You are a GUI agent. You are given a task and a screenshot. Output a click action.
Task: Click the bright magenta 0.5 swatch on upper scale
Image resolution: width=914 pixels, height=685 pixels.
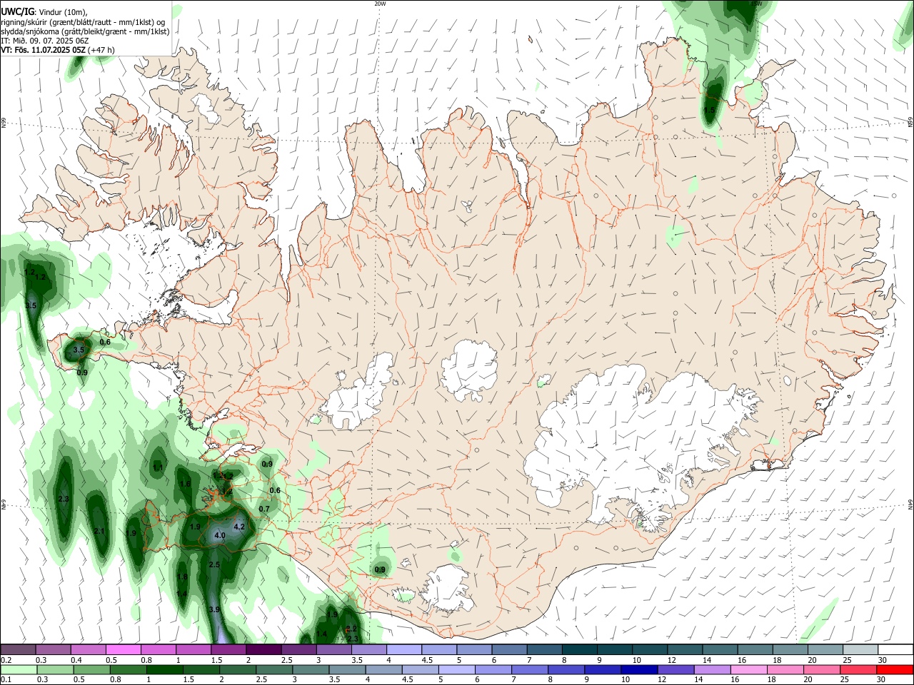[123, 650]
